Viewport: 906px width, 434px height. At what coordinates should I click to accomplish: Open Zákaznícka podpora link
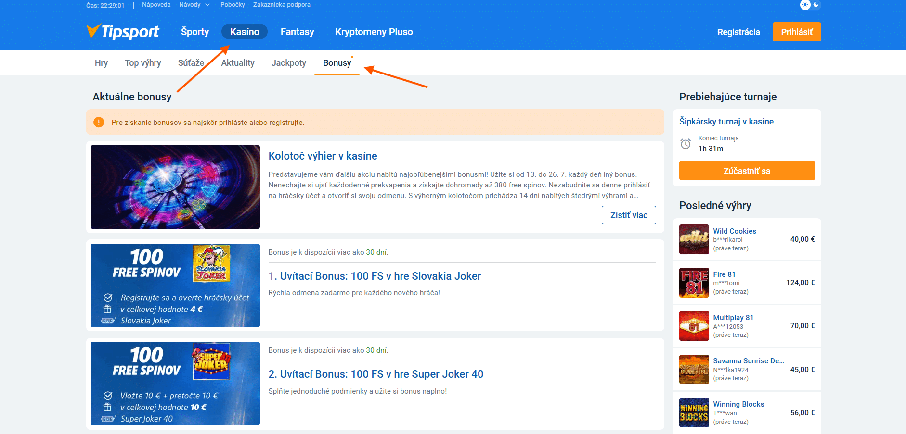pyautogui.click(x=282, y=5)
